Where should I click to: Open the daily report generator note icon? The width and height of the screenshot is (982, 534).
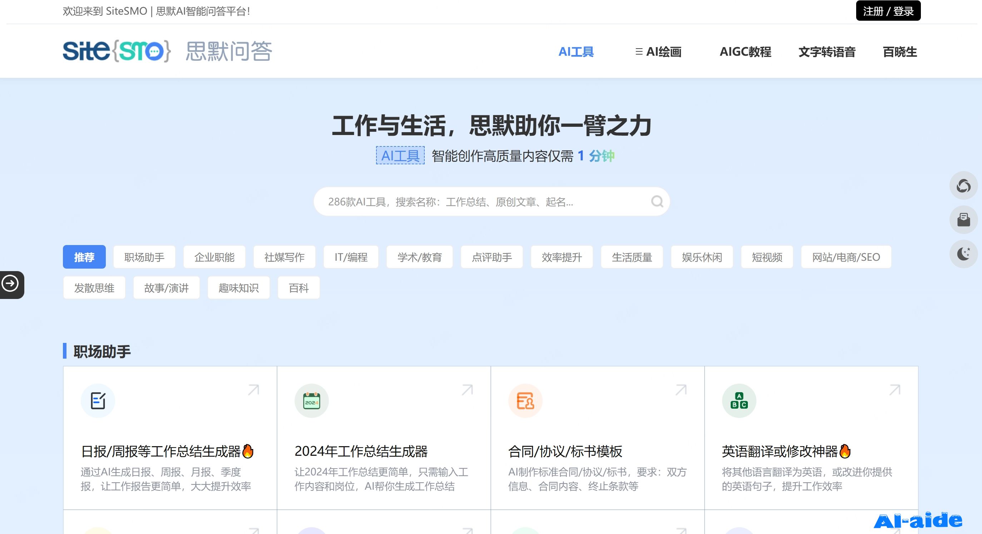click(x=98, y=401)
